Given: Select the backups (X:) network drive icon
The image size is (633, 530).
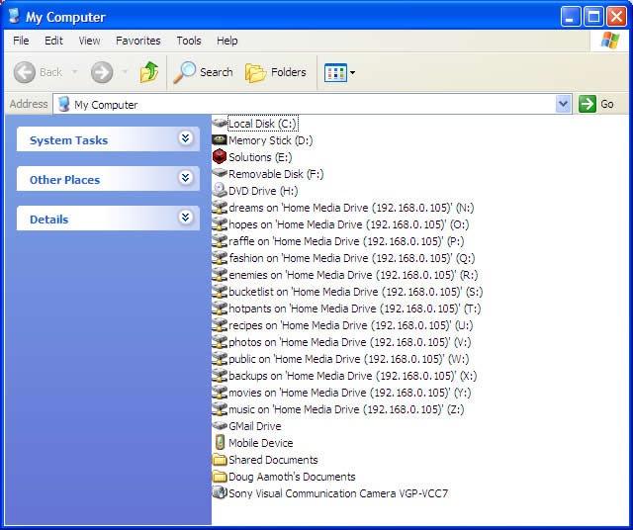Looking at the screenshot, I should 220,376.
